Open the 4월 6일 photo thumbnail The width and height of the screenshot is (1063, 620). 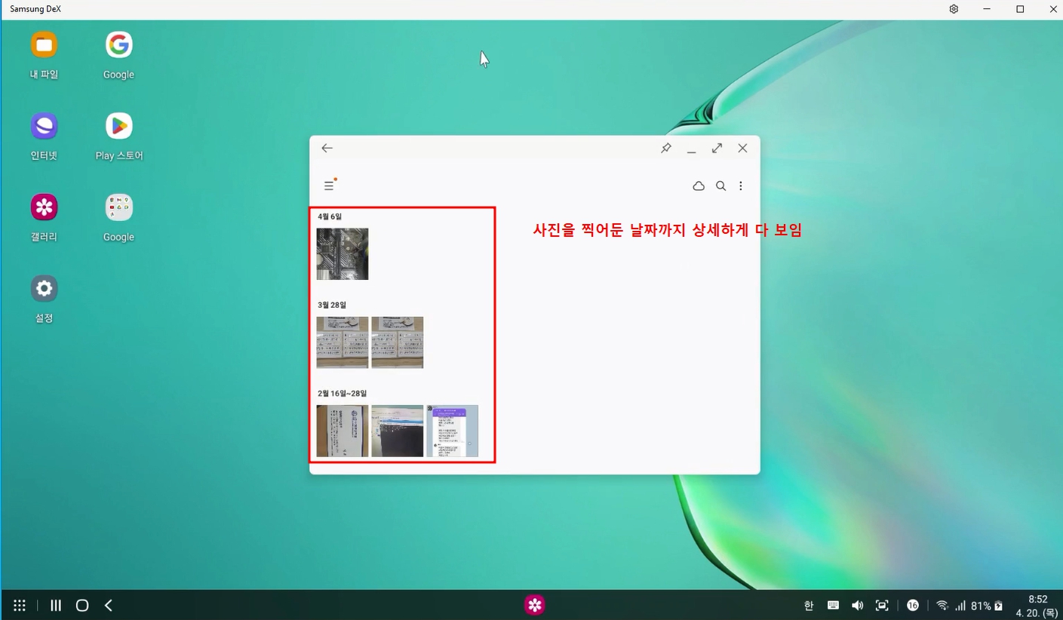[343, 254]
